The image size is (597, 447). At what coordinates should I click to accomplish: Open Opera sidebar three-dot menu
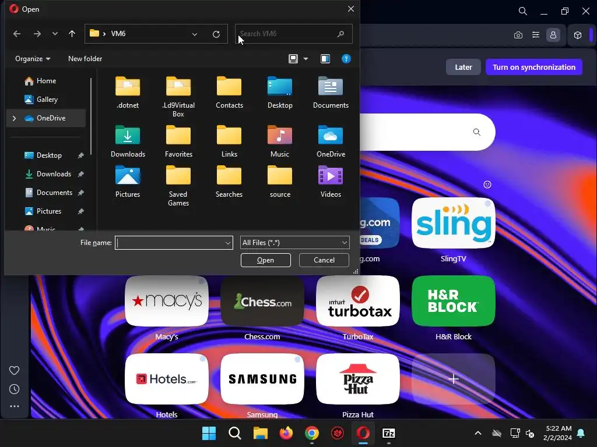14,406
